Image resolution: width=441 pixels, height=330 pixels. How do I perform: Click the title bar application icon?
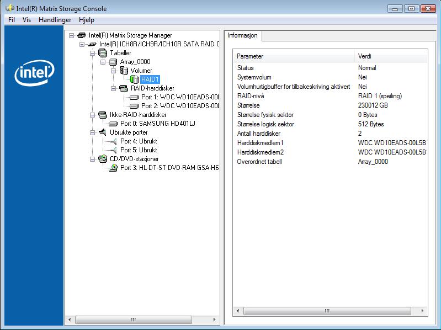10,8
